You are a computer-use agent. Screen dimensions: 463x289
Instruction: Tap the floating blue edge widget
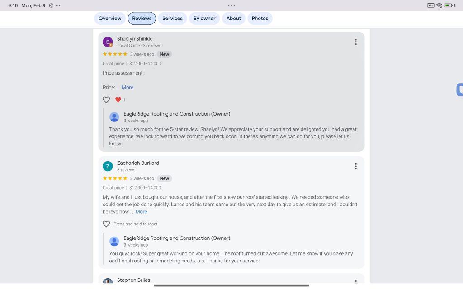[x=459, y=90]
